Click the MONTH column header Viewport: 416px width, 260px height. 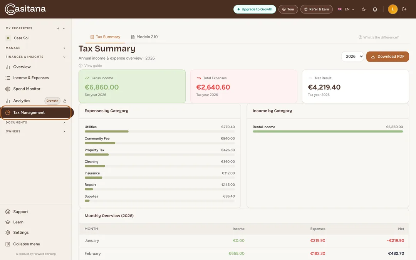click(91, 229)
